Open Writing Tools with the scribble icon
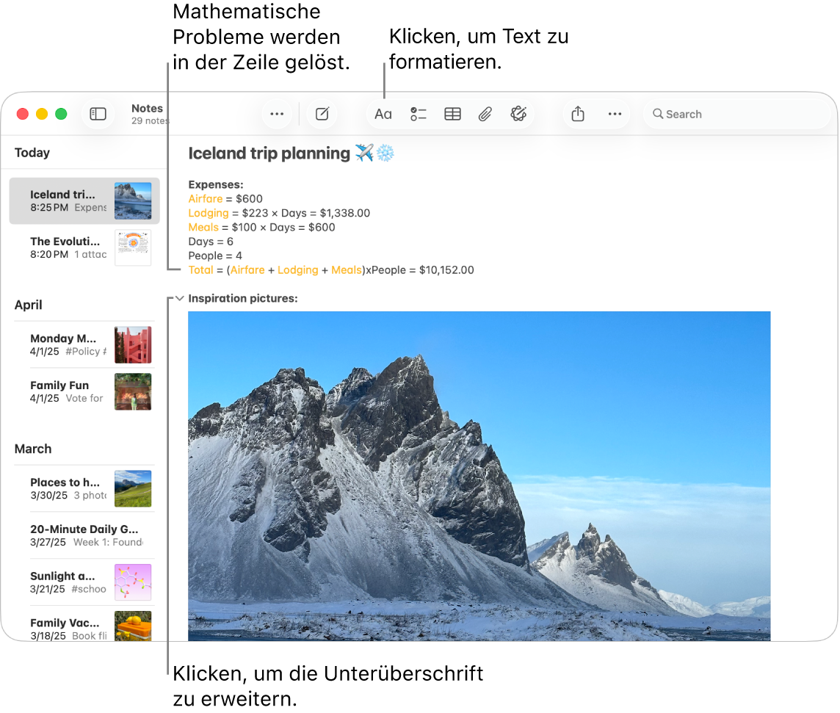Screen dimensions: 840x713 point(519,114)
